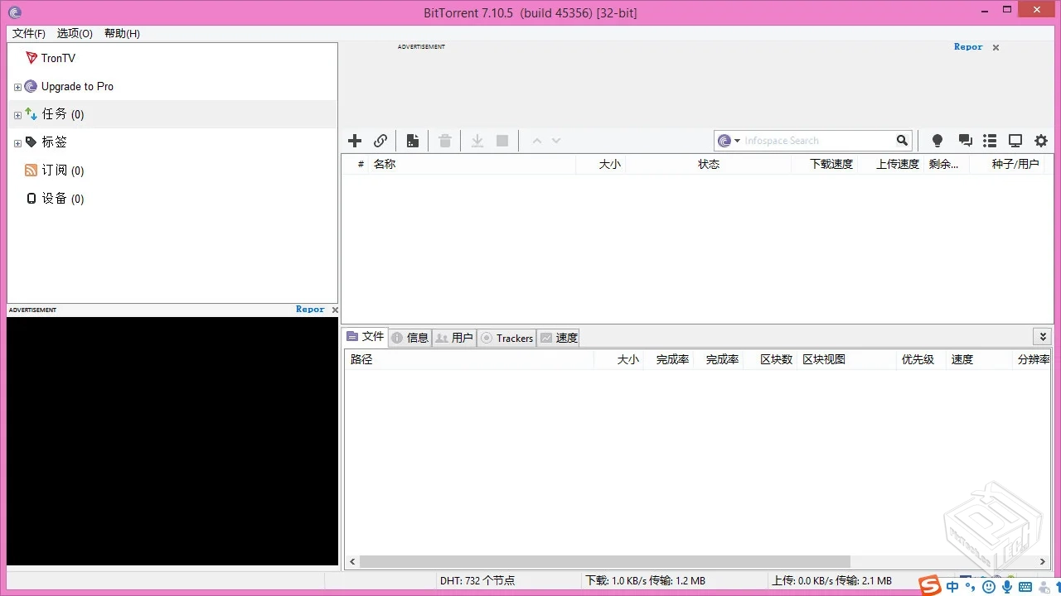This screenshot has width=1061, height=596.
Task: Open BitTorrent settings gear
Action: pyautogui.click(x=1040, y=141)
